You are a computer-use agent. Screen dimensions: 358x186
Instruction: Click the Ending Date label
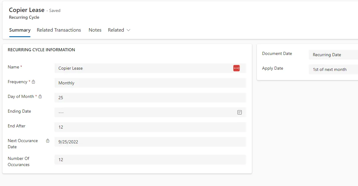(x=19, y=111)
